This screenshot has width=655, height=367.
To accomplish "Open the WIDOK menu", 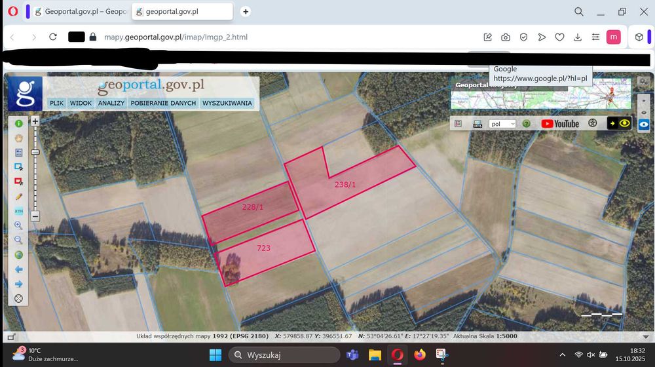I will [81, 104].
